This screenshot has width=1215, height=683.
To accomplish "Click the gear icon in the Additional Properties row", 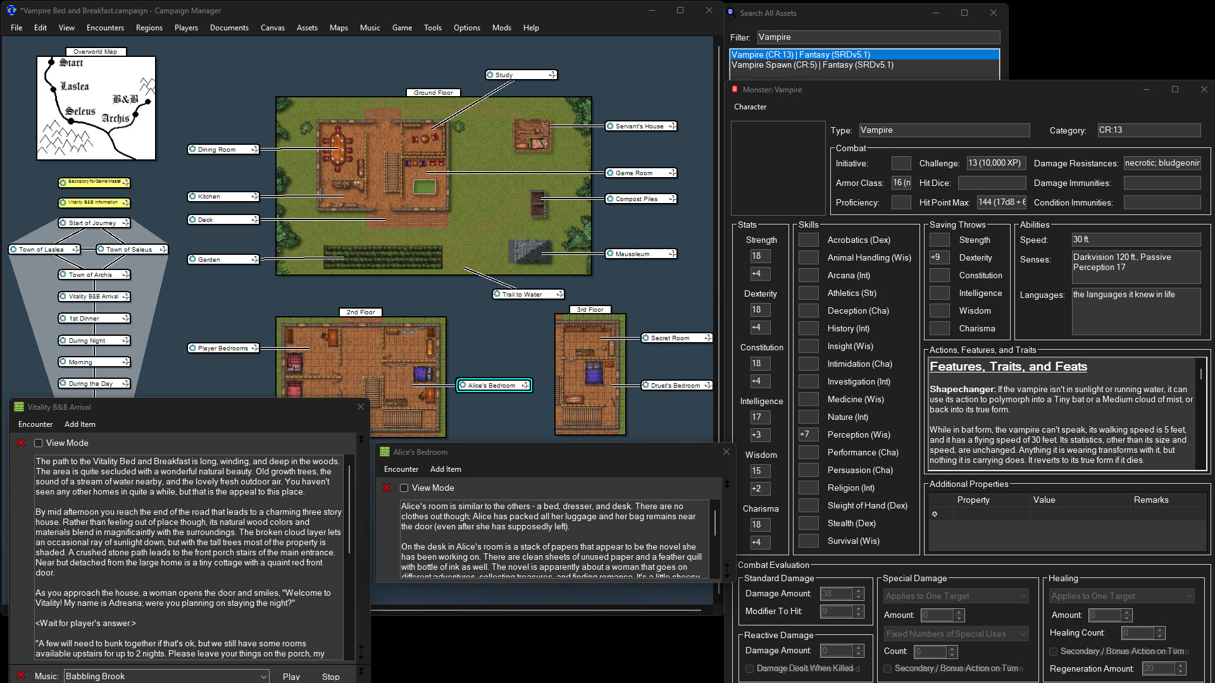I will [935, 514].
